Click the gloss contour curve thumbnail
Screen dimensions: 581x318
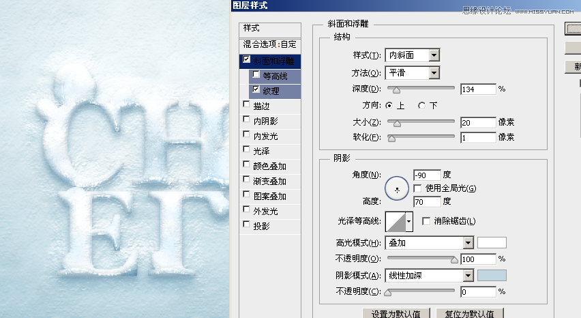click(x=396, y=221)
